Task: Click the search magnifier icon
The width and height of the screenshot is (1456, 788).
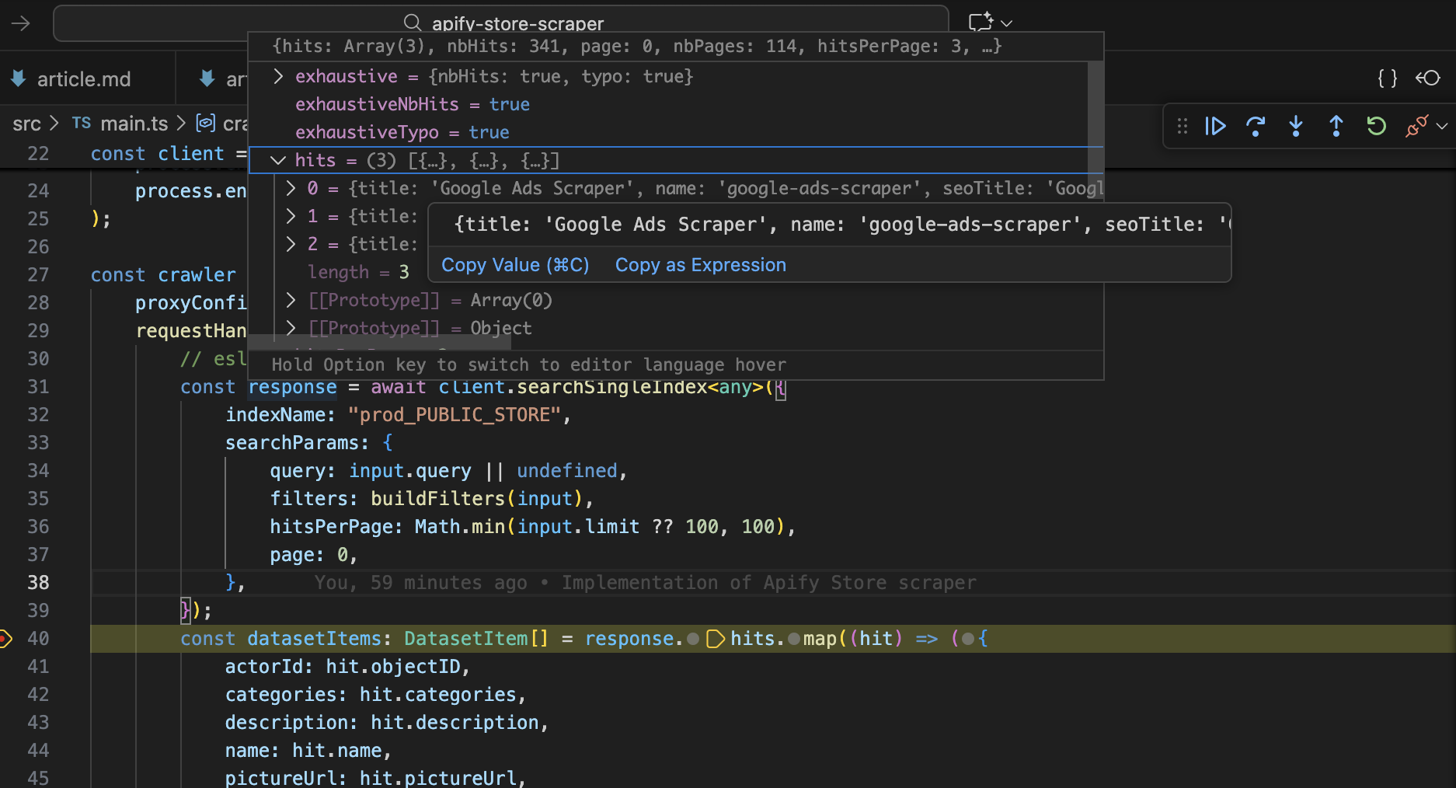Action: 413,23
